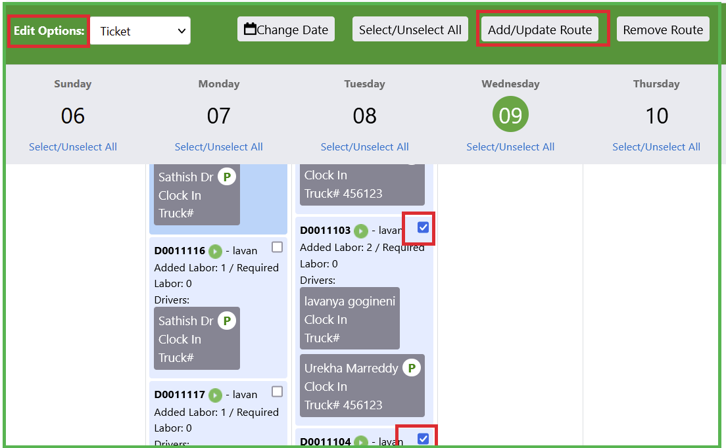726x448 pixels.
Task: Click the Tuesday 08 date number
Action: tap(364, 116)
